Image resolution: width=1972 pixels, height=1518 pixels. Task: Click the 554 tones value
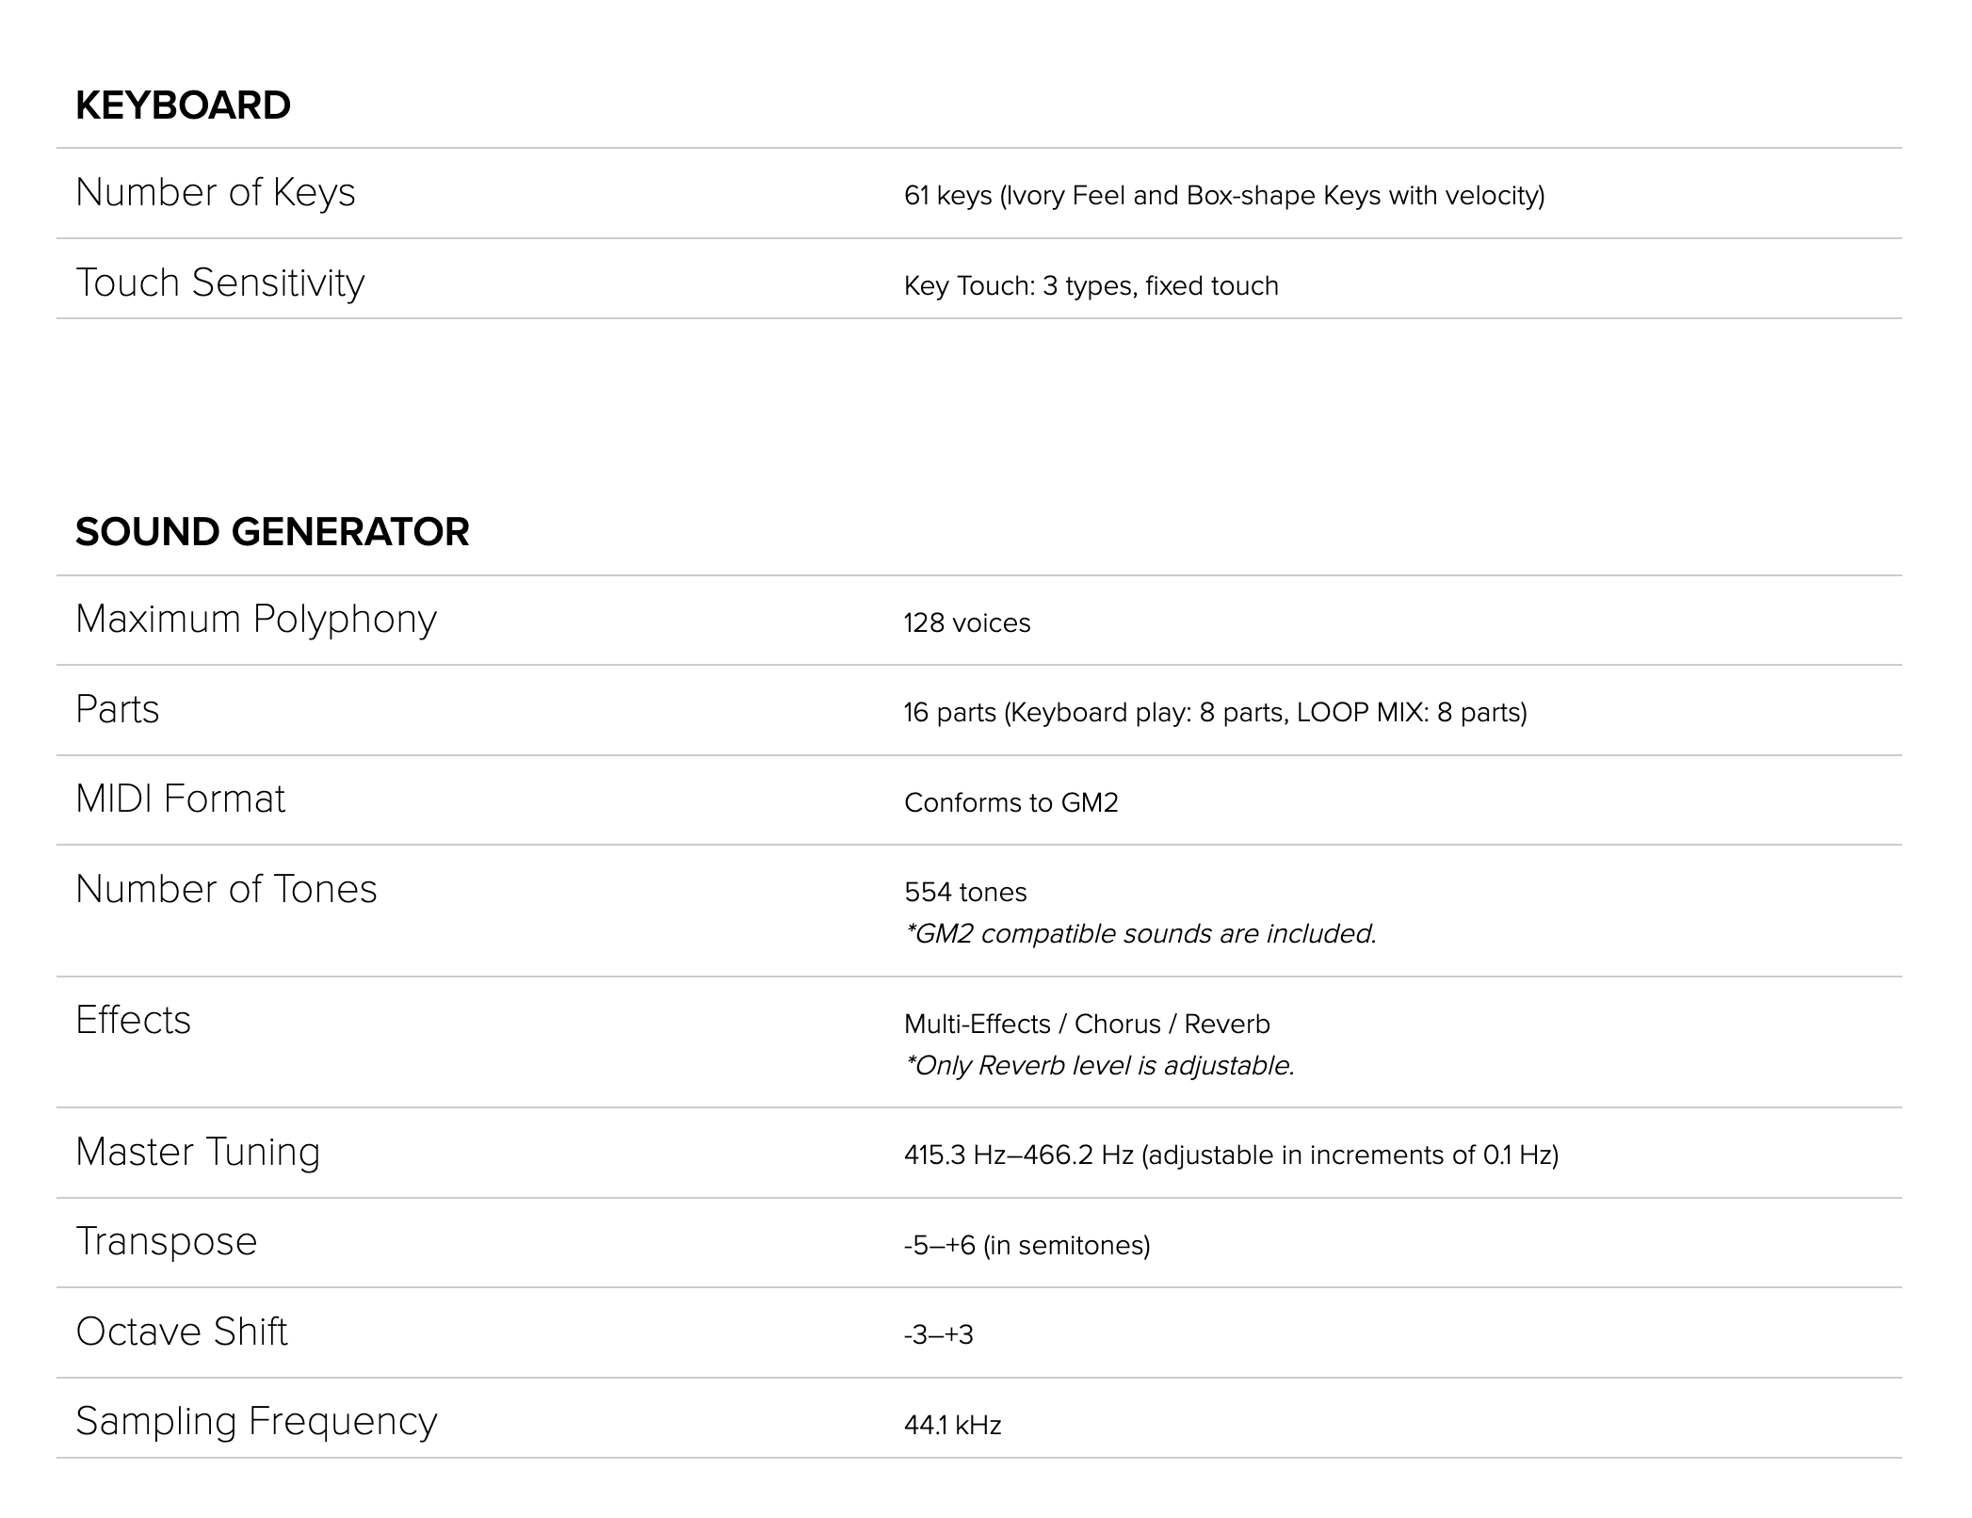[x=965, y=892]
